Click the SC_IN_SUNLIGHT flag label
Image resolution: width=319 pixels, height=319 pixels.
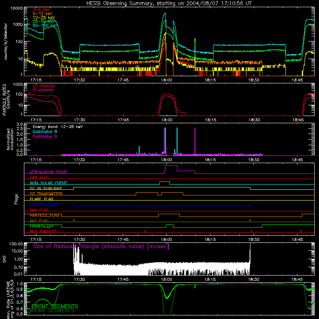[x=46, y=188]
